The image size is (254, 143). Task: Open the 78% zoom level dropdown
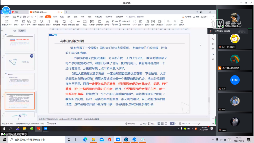click(x=185, y=124)
